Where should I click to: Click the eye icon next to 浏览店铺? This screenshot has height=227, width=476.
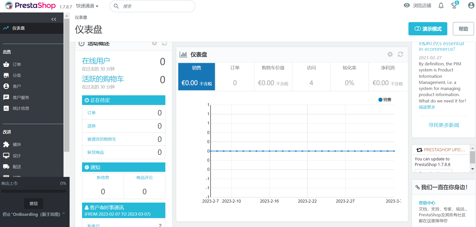407,5
